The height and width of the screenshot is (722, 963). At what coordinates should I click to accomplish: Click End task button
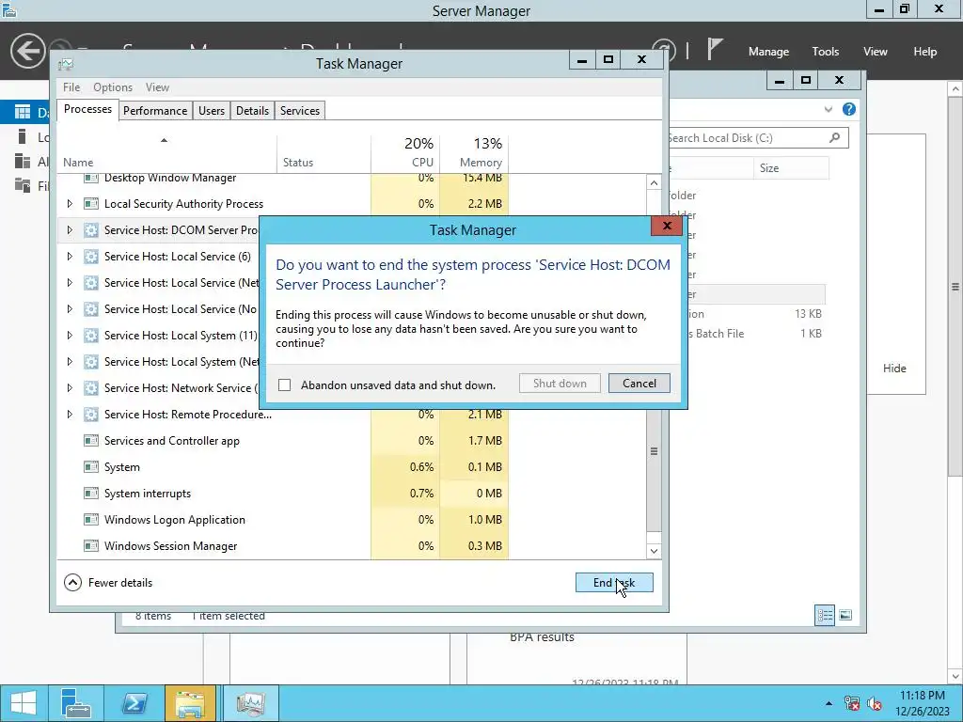tap(614, 583)
